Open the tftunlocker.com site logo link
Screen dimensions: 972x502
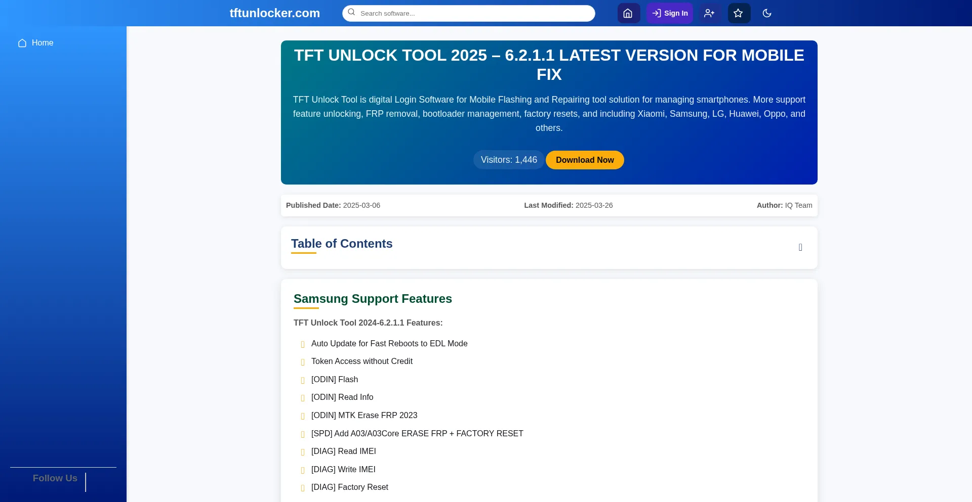point(275,13)
